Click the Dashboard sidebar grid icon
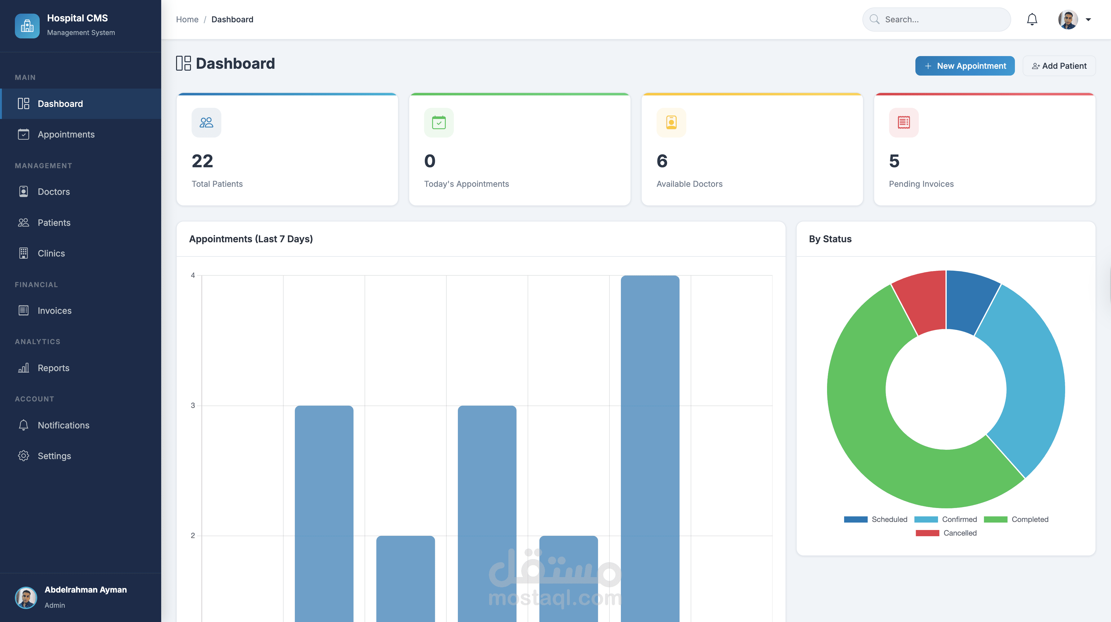1111x622 pixels. click(23, 103)
